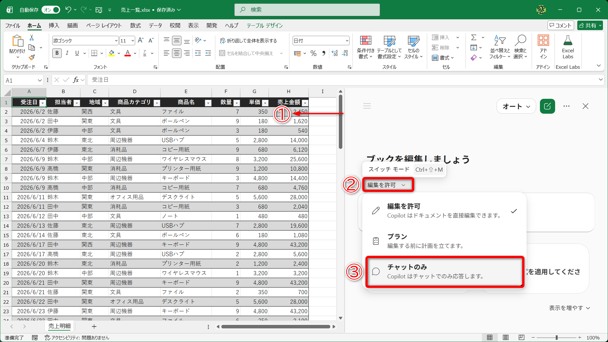Screen dimensions: 608x342
Task: Increase font size with the larger A icon
Action: (x=141, y=41)
